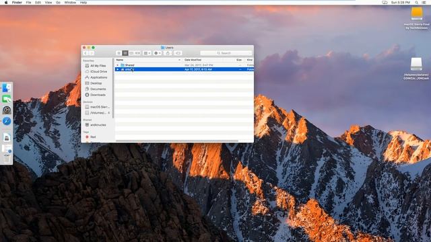
Task: Open Desktop in sidebar
Action: [x=94, y=83]
